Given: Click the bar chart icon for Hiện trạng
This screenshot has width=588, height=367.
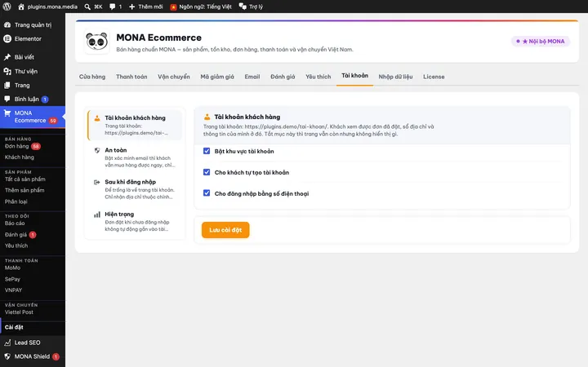Looking at the screenshot, I should (x=96, y=214).
